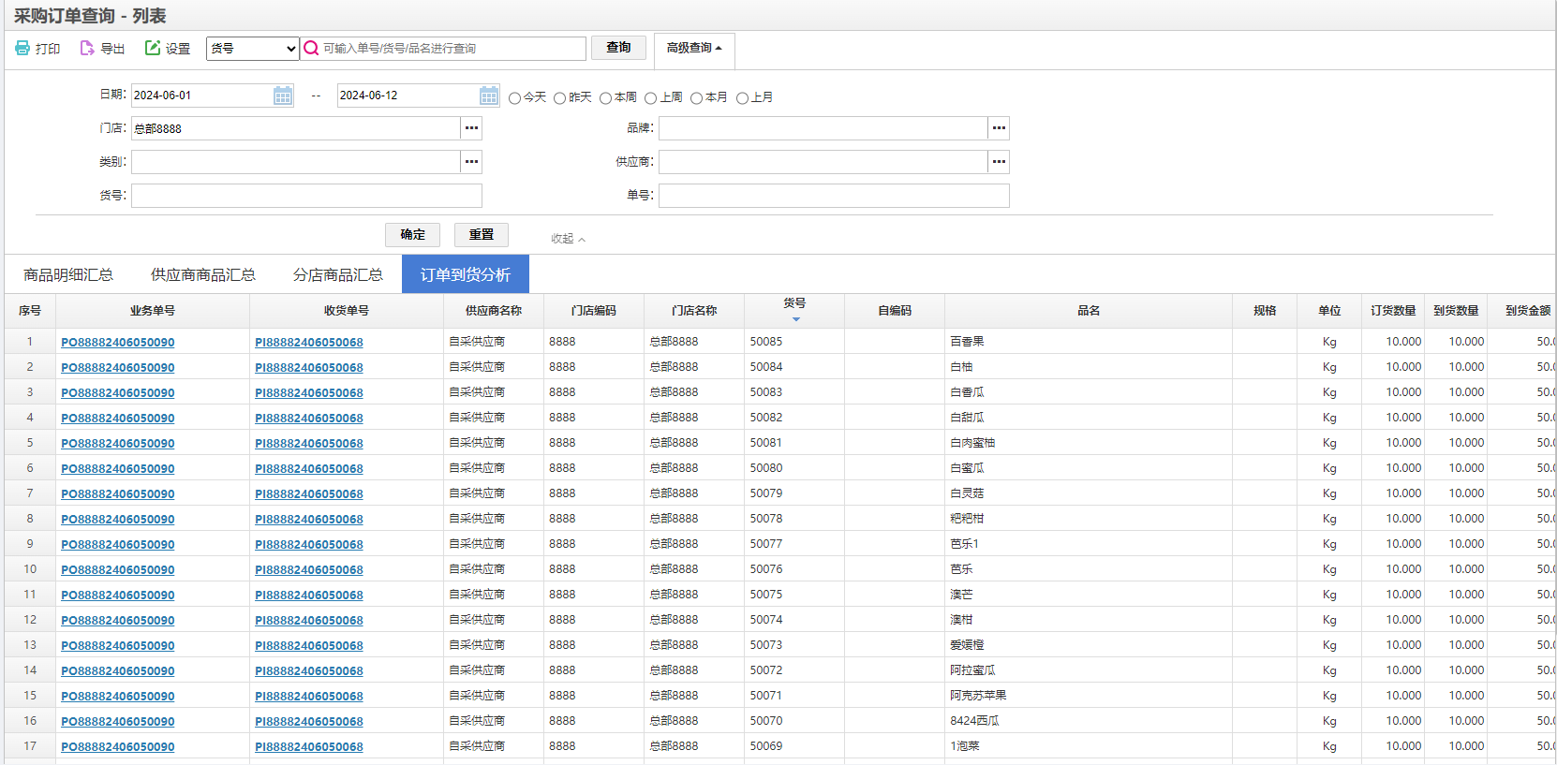Select 上月 radio button

pos(742,98)
